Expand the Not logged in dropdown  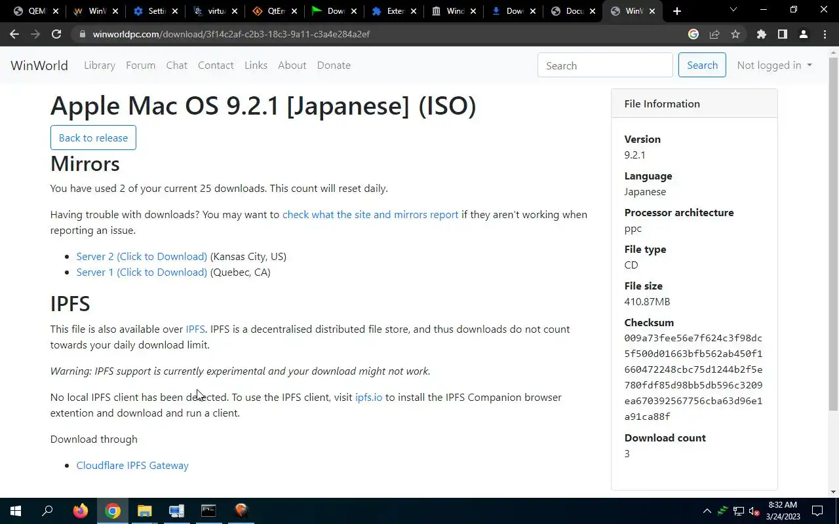click(774, 65)
